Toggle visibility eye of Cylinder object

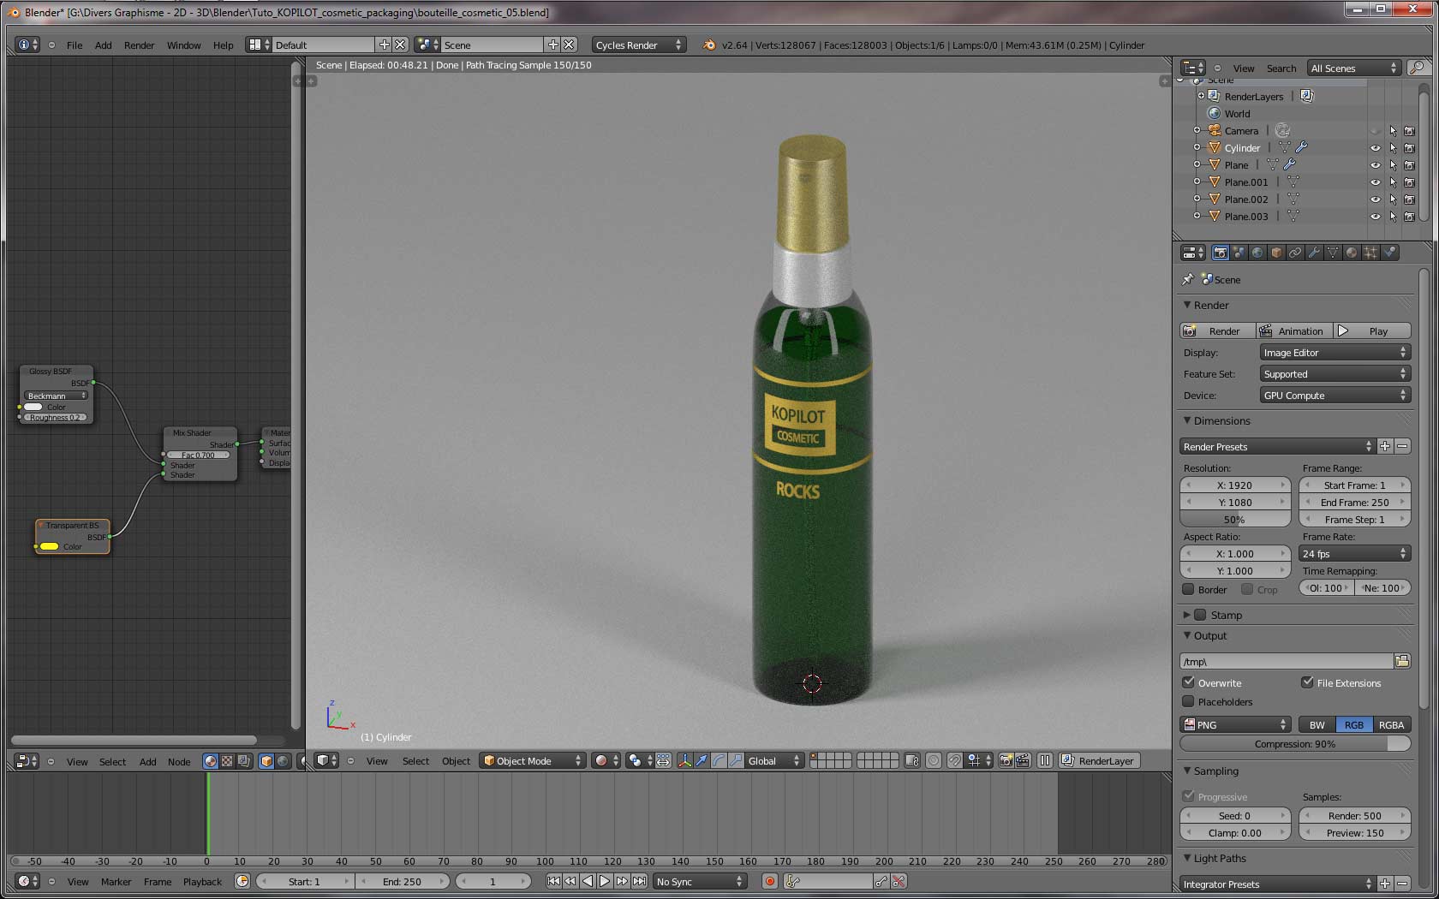tap(1375, 148)
